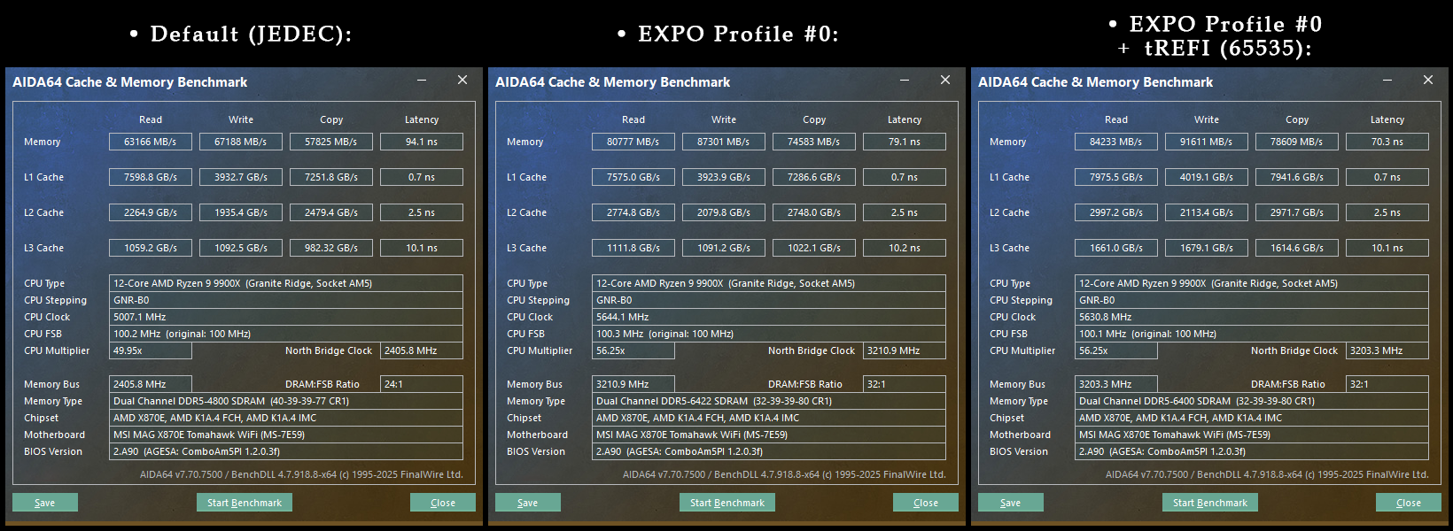
Task: Select memory write value 91611 MB/s
Action: click(1207, 142)
